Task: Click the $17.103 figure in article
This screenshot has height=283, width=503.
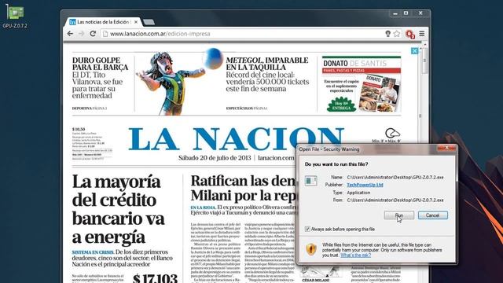Action: 155,277
